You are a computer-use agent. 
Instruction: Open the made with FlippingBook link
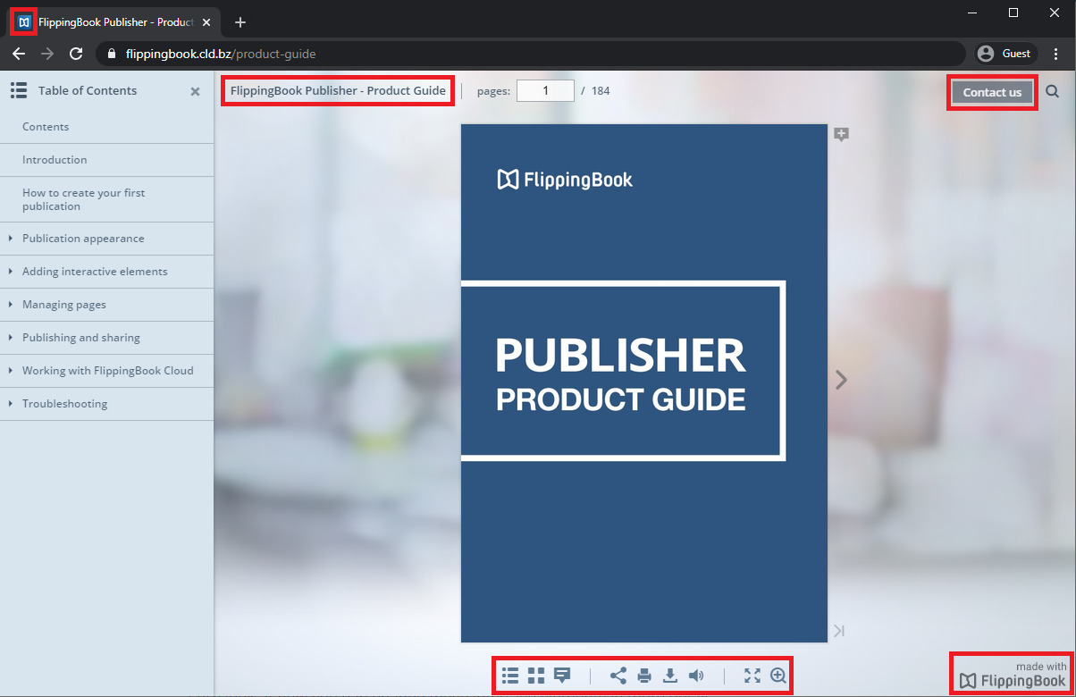point(1013,675)
